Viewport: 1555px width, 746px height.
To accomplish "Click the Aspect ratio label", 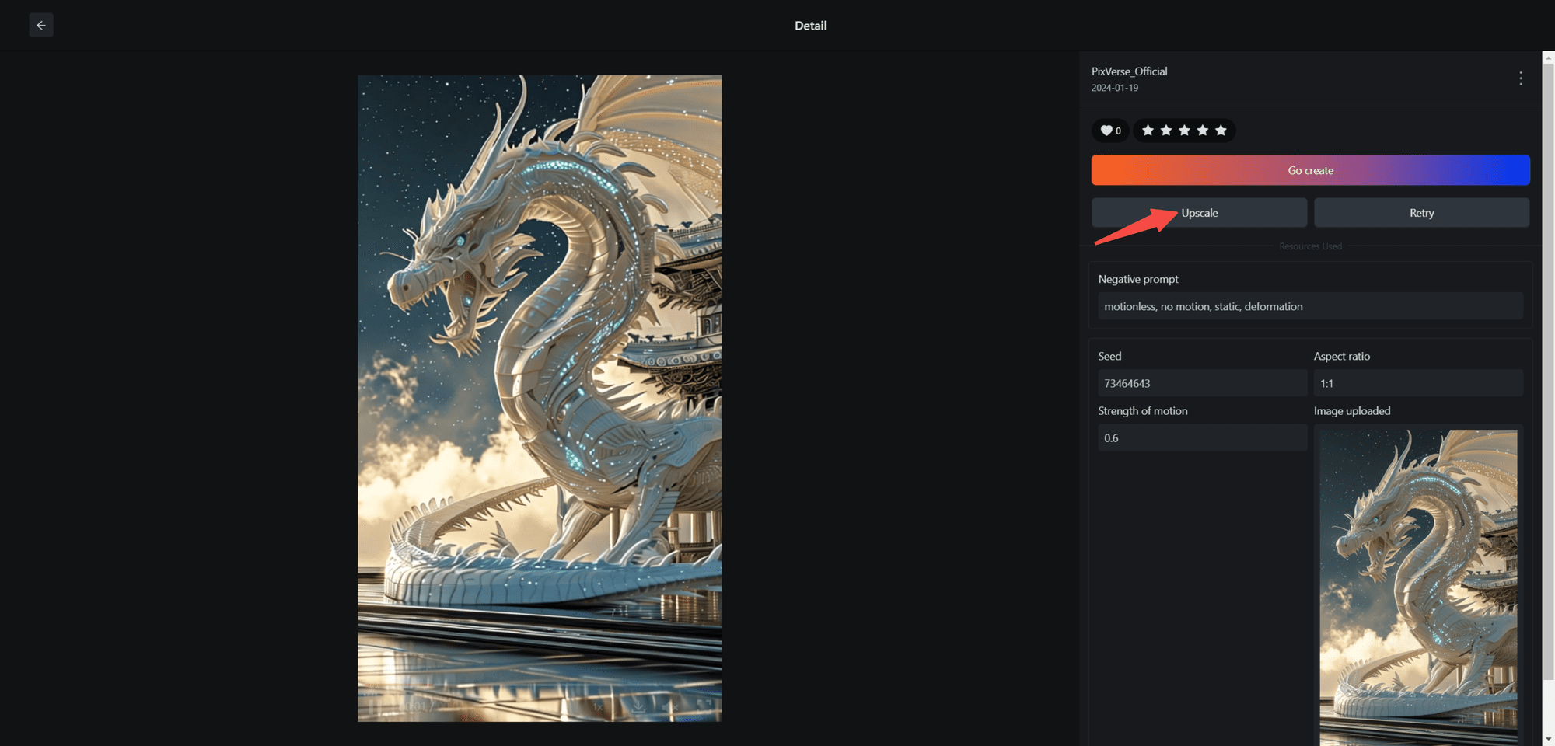I will [1342, 356].
